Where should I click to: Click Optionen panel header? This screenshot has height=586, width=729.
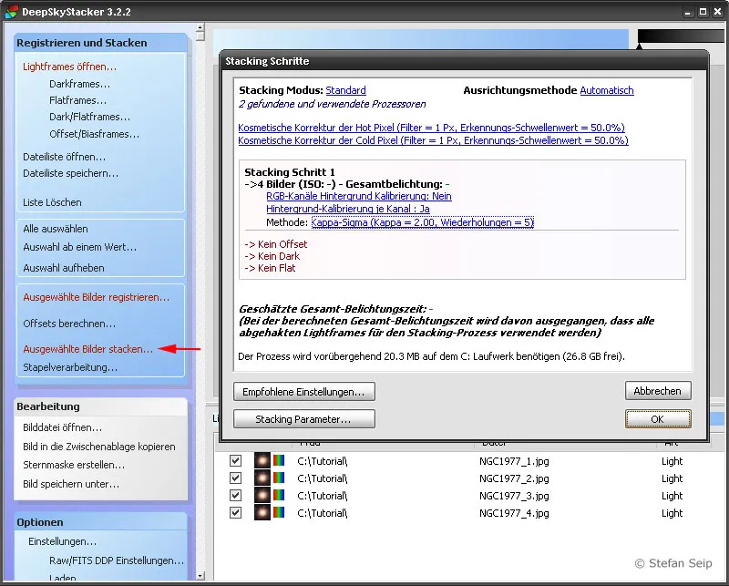click(100, 522)
